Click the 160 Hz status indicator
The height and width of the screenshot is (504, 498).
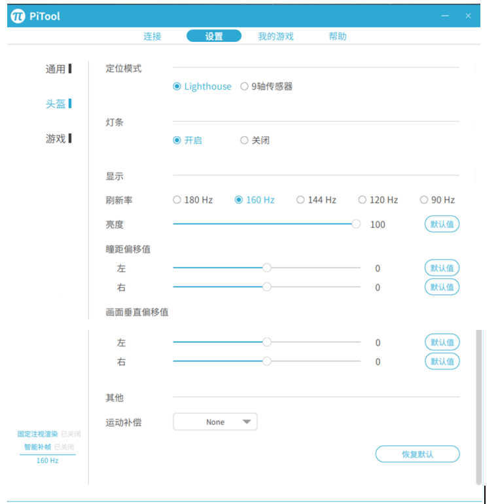tap(48, 461)
